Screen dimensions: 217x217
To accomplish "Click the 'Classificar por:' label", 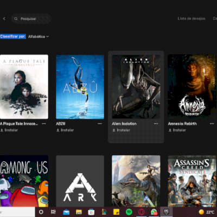I will pyautogui.click(x=13, y=36).
